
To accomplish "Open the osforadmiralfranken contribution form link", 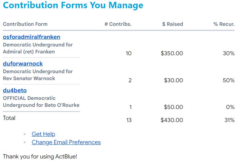I will click(x=32, y=37).
